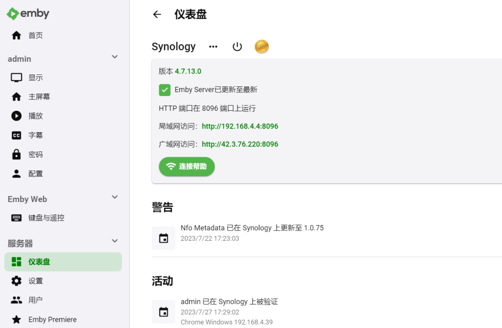
Task: Open the 播放 settings page
Action: [x=63, y=116]
